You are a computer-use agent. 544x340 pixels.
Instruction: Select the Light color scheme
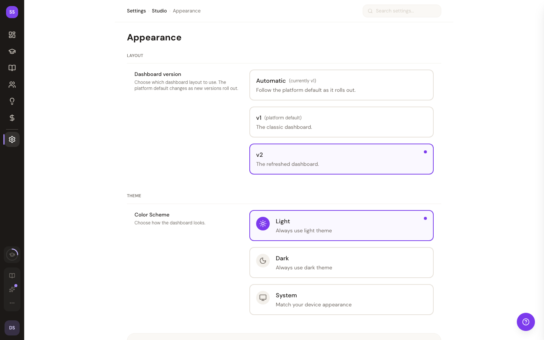[x=341, y=226]
